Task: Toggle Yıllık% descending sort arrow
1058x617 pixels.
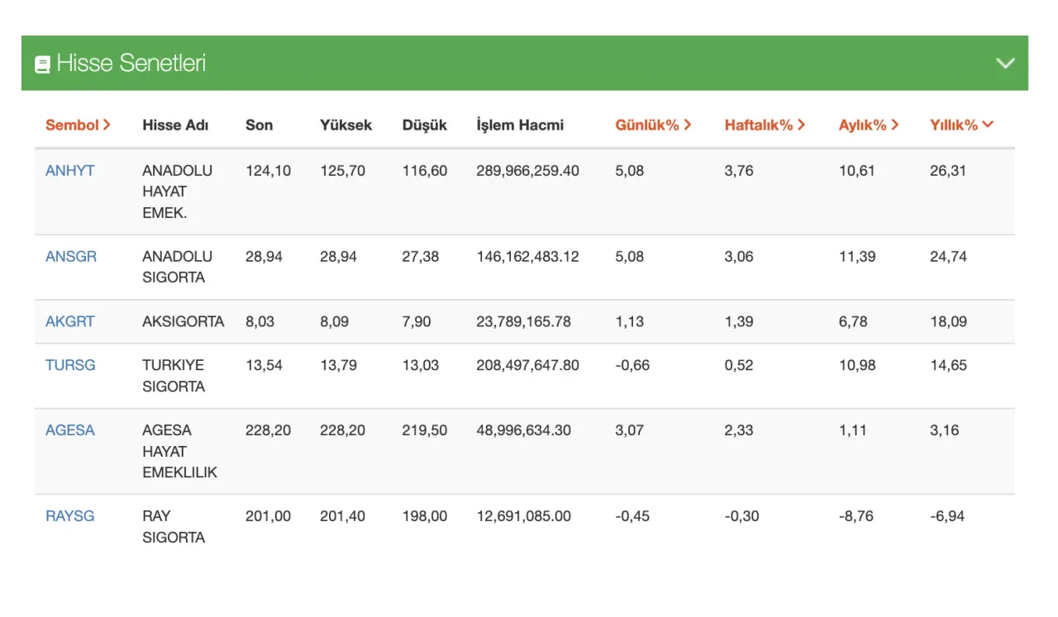Action: (989, 125)
